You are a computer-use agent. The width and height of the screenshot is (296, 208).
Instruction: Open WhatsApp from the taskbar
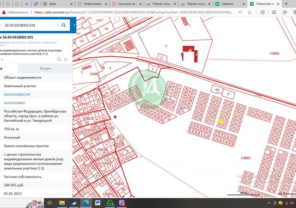110,202
